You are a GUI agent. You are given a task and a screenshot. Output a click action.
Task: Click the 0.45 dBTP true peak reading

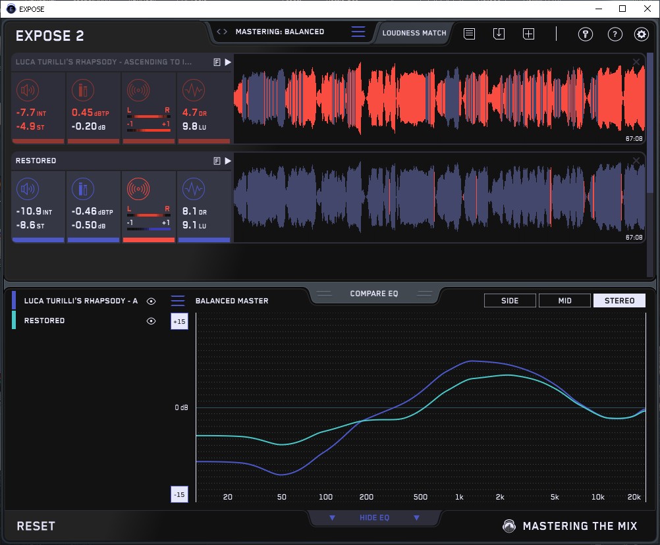[90, 113]
